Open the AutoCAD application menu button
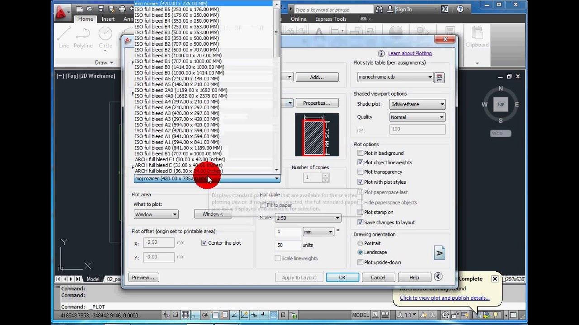Viewport: 579px width, 325px height. (62, 13)
